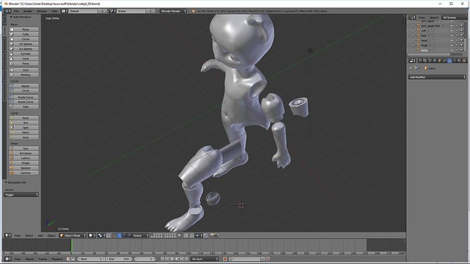Add a Spot lamp

[23, 128]
